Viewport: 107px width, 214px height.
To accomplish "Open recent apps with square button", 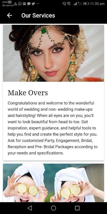I will tap(77, 208).
